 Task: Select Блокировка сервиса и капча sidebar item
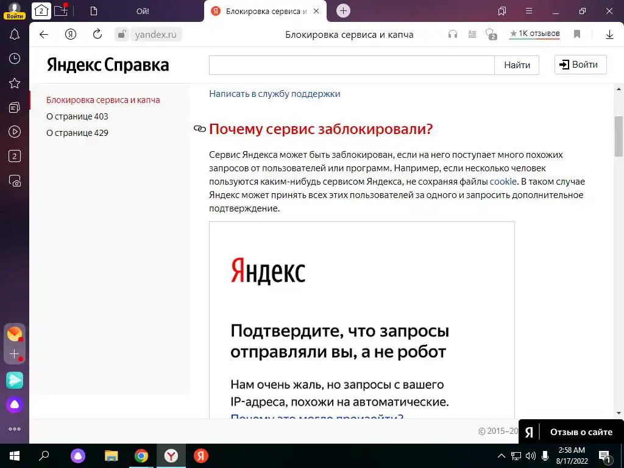click(x=103, y=100)
